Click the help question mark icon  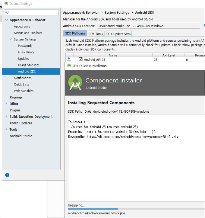(x=7, y=175)
